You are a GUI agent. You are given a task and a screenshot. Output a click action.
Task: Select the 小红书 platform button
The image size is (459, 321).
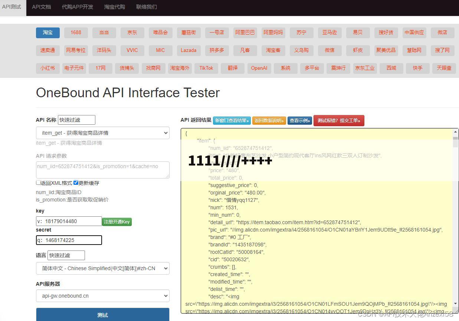(48, 68)
